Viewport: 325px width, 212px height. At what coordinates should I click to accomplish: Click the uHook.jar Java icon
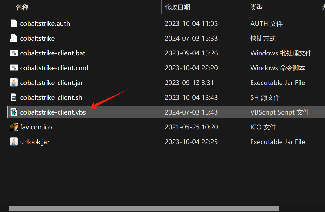[14, 142]
